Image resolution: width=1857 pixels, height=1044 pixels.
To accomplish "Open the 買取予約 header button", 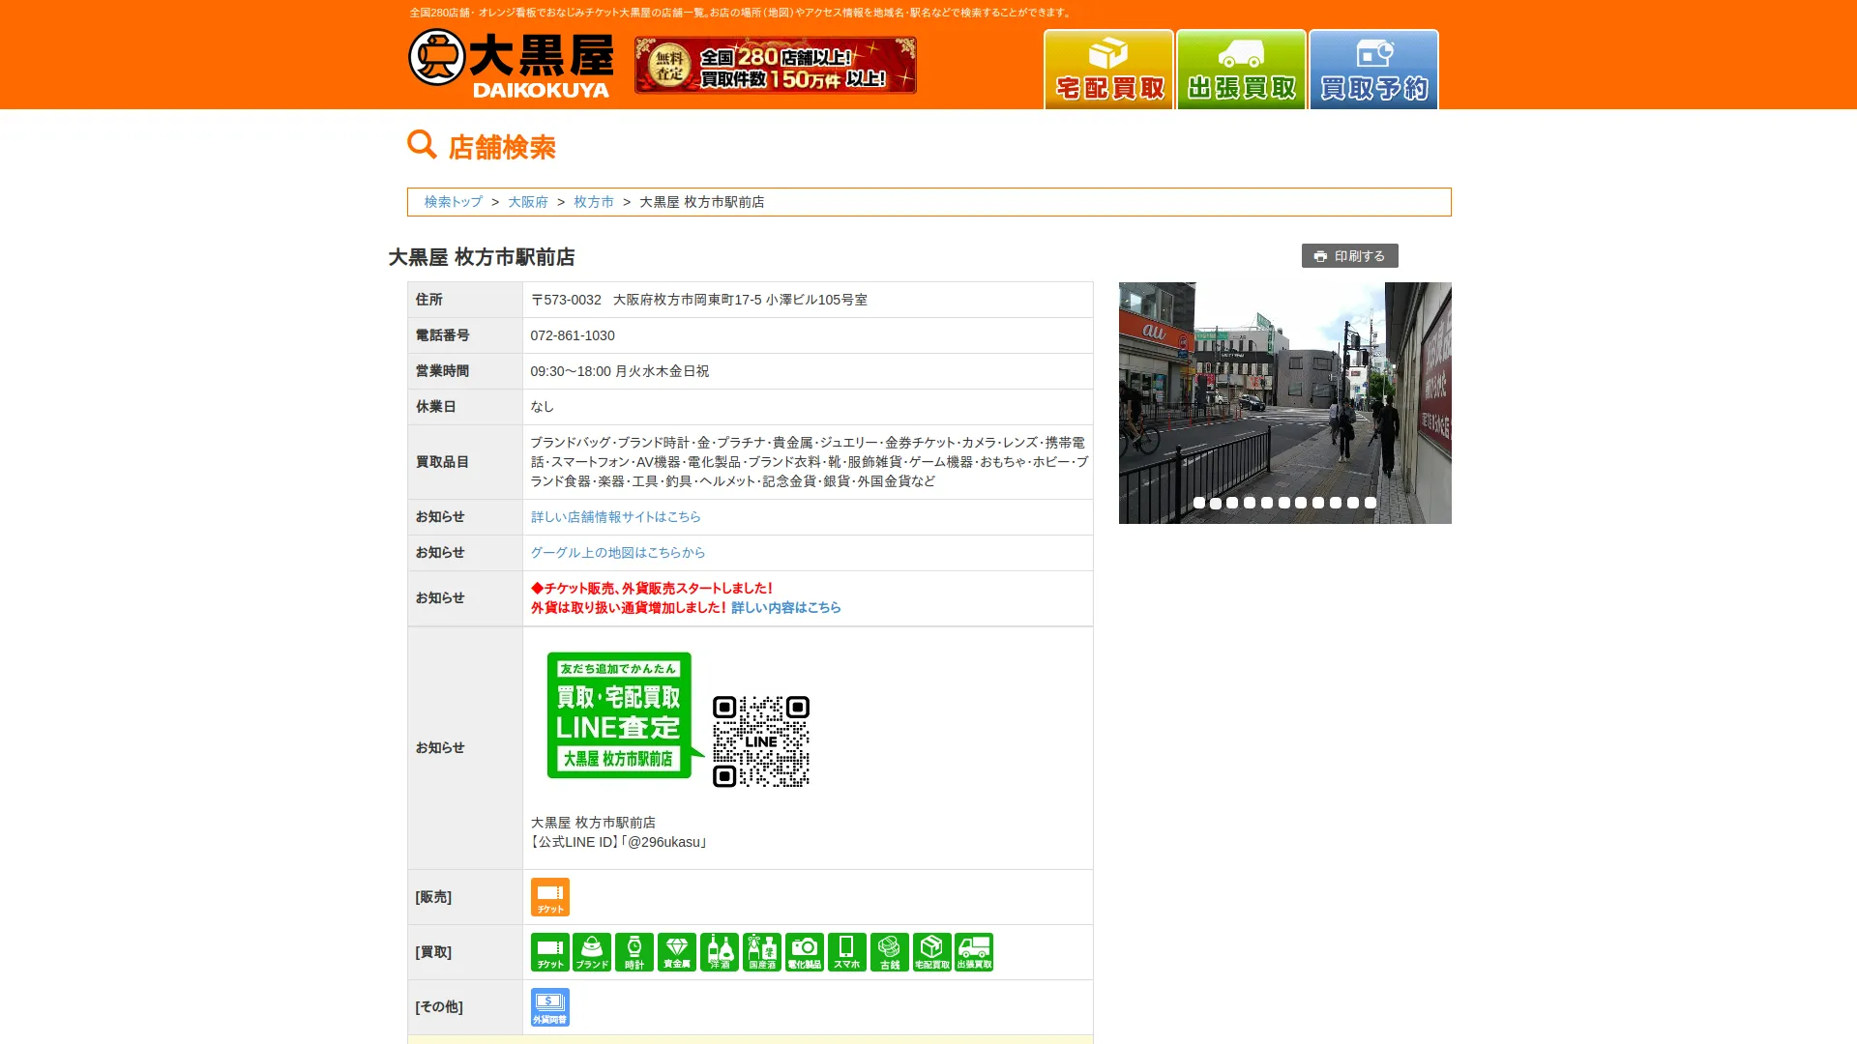I will [x=1373, y=70].
